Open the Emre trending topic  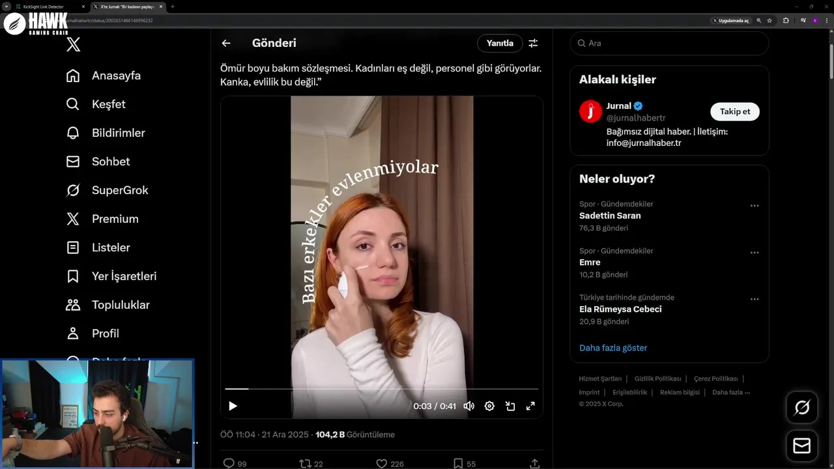click(590, 263)
